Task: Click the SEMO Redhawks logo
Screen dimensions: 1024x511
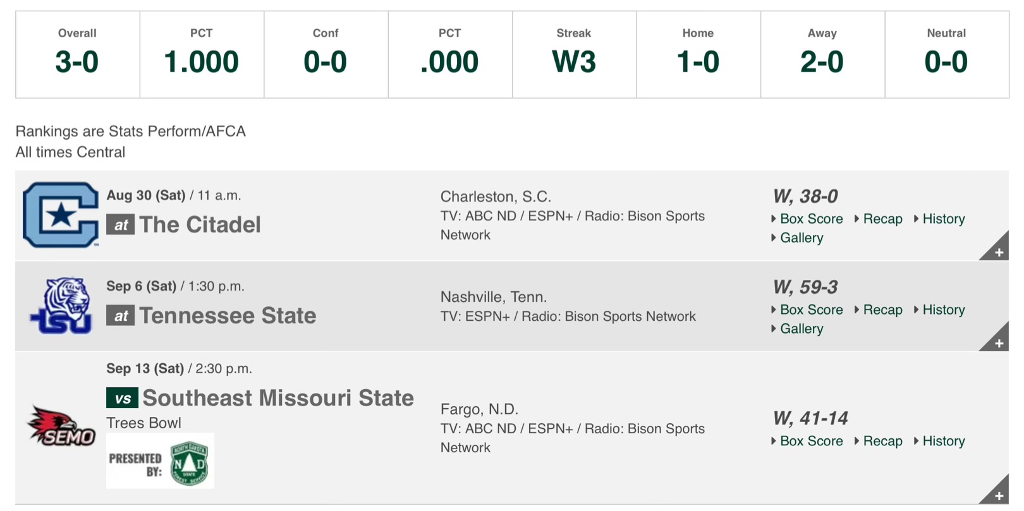Action: click(61, 427)
